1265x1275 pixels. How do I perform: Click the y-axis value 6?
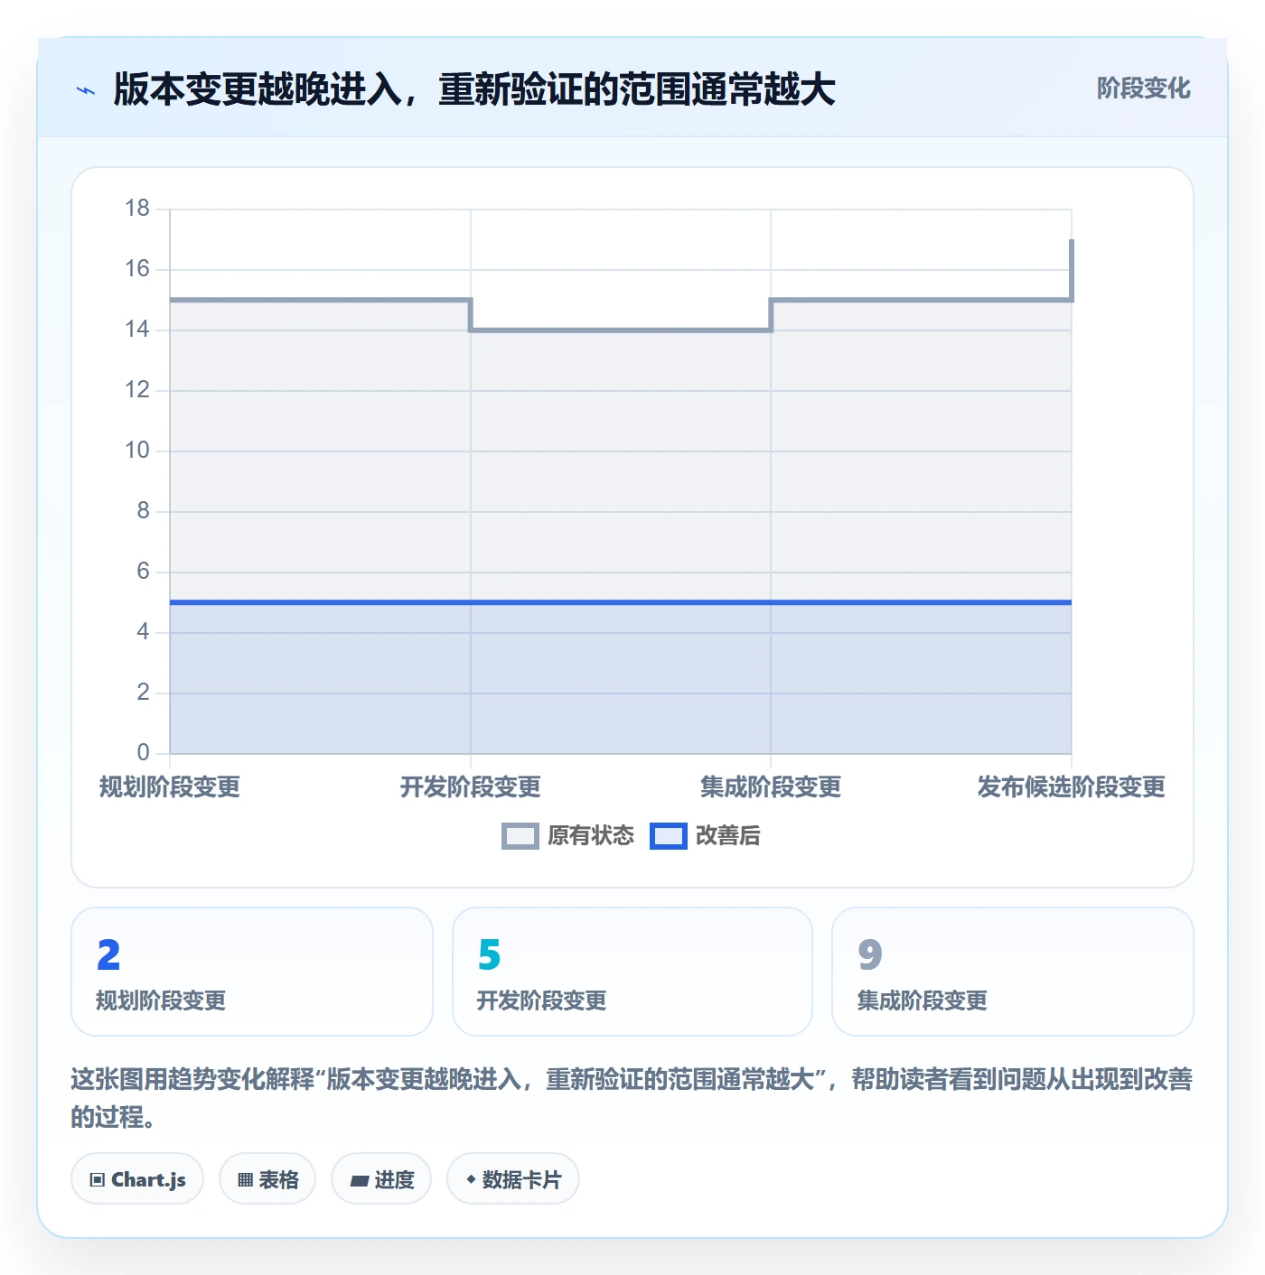pos(143,572)
